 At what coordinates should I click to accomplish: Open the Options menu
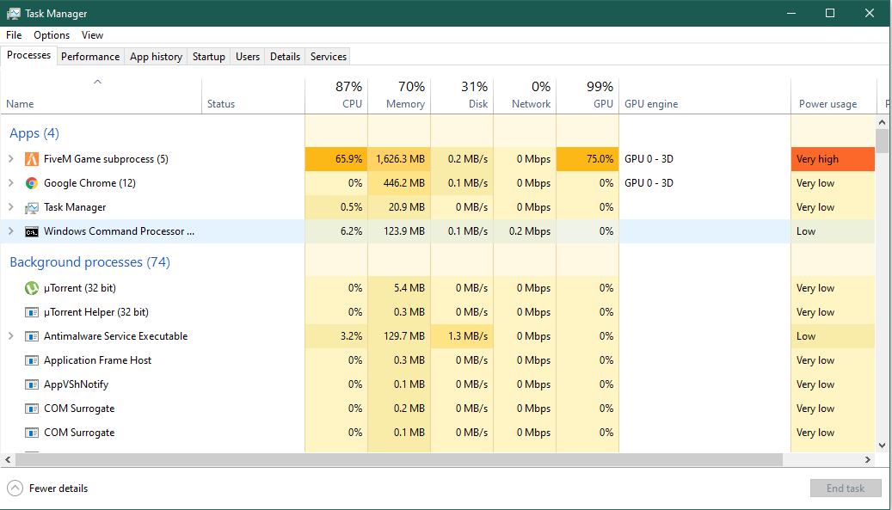pos(52,35)
